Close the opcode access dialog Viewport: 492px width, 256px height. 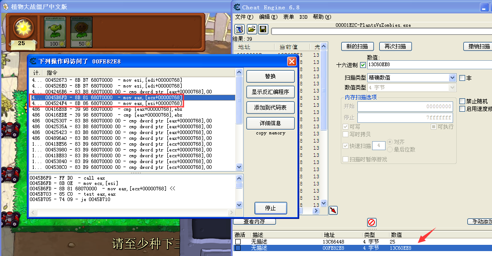coord(292,61)
